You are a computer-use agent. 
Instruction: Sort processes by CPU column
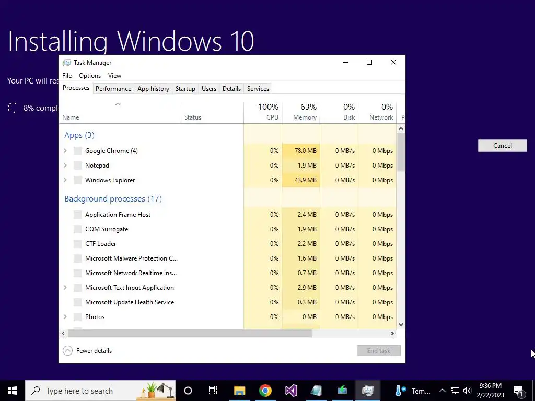[263, 112]
